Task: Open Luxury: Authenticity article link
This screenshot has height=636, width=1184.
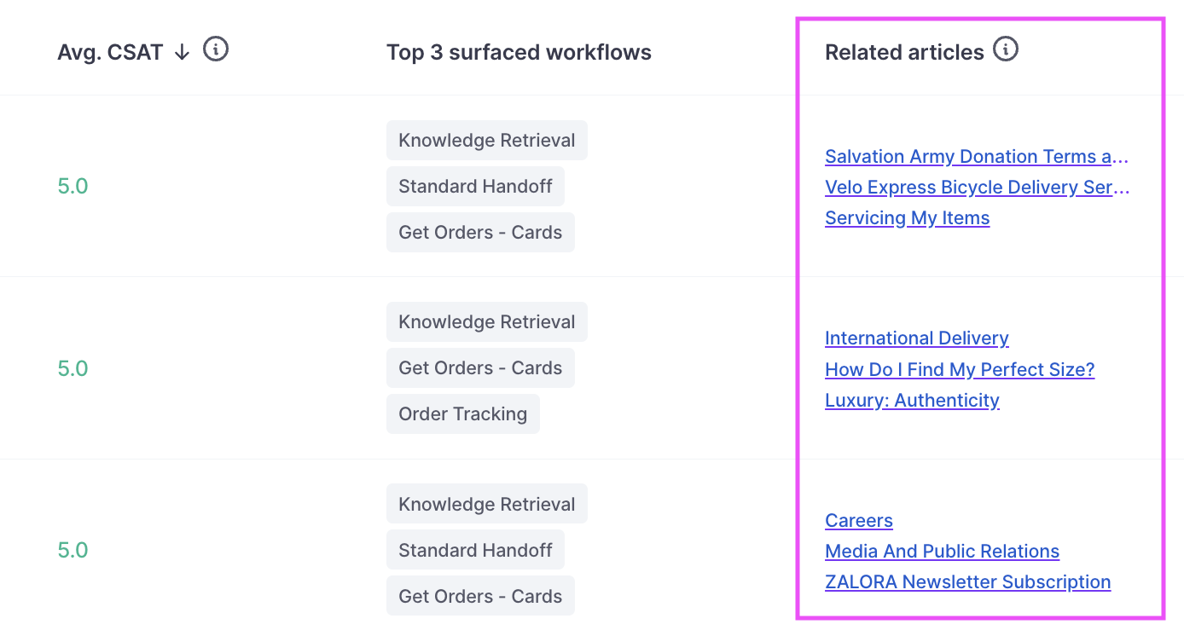Action: click(912, 400)
